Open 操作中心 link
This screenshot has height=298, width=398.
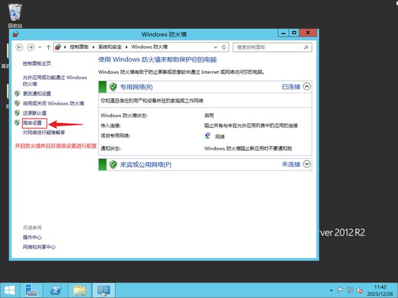pos(32,237)
